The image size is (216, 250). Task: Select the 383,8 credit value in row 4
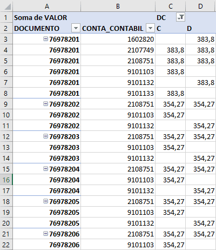tap(171, 50)
